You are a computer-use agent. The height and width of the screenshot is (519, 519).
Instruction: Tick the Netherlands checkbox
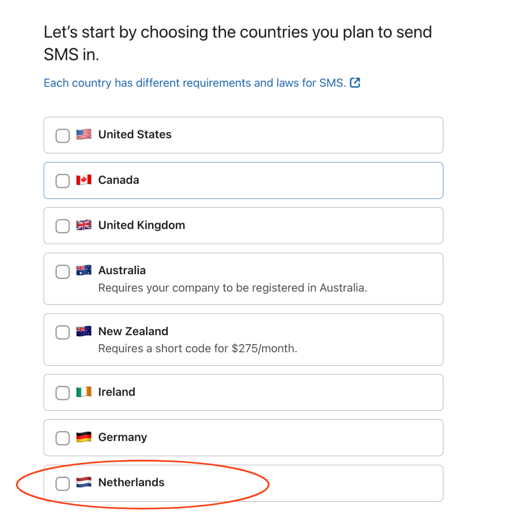point(63,484)
